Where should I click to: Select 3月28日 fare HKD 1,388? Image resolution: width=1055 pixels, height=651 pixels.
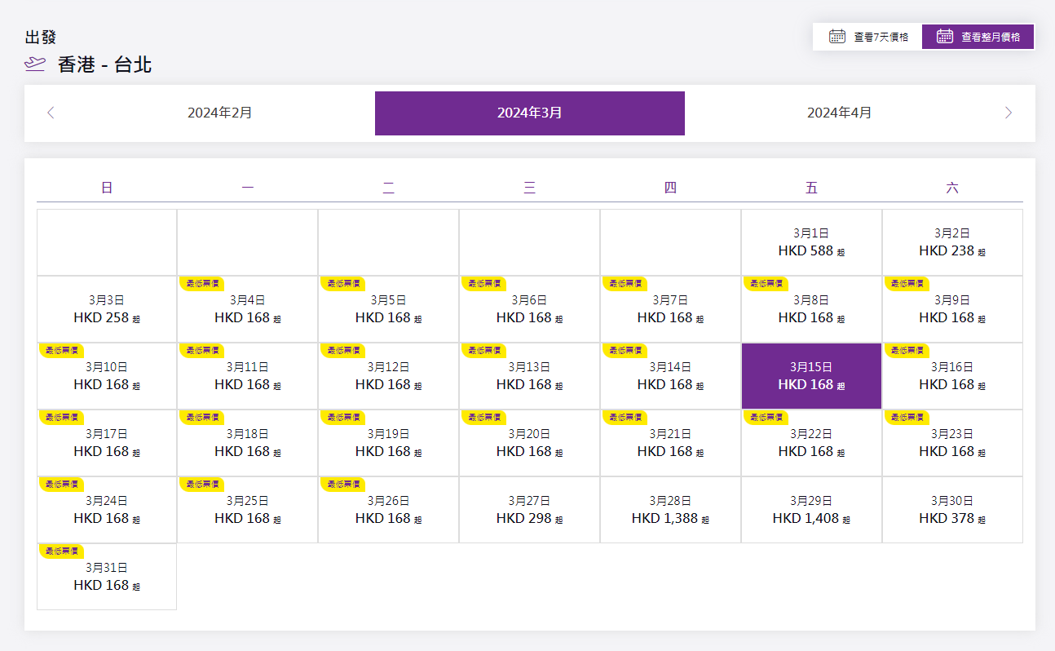[x=670, y=511]
